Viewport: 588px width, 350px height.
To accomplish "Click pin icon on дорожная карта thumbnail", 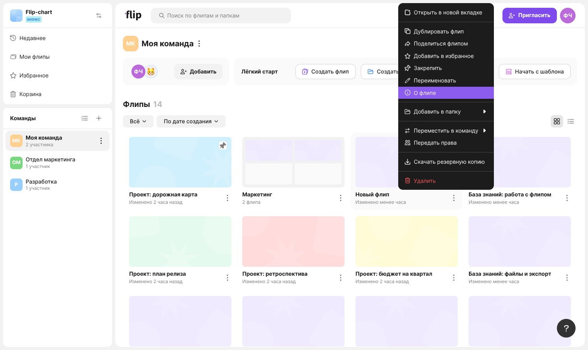I will coord(223,145).
